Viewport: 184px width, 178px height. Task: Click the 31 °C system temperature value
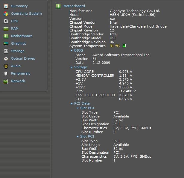pyautogui.click(x=115, y=46)
